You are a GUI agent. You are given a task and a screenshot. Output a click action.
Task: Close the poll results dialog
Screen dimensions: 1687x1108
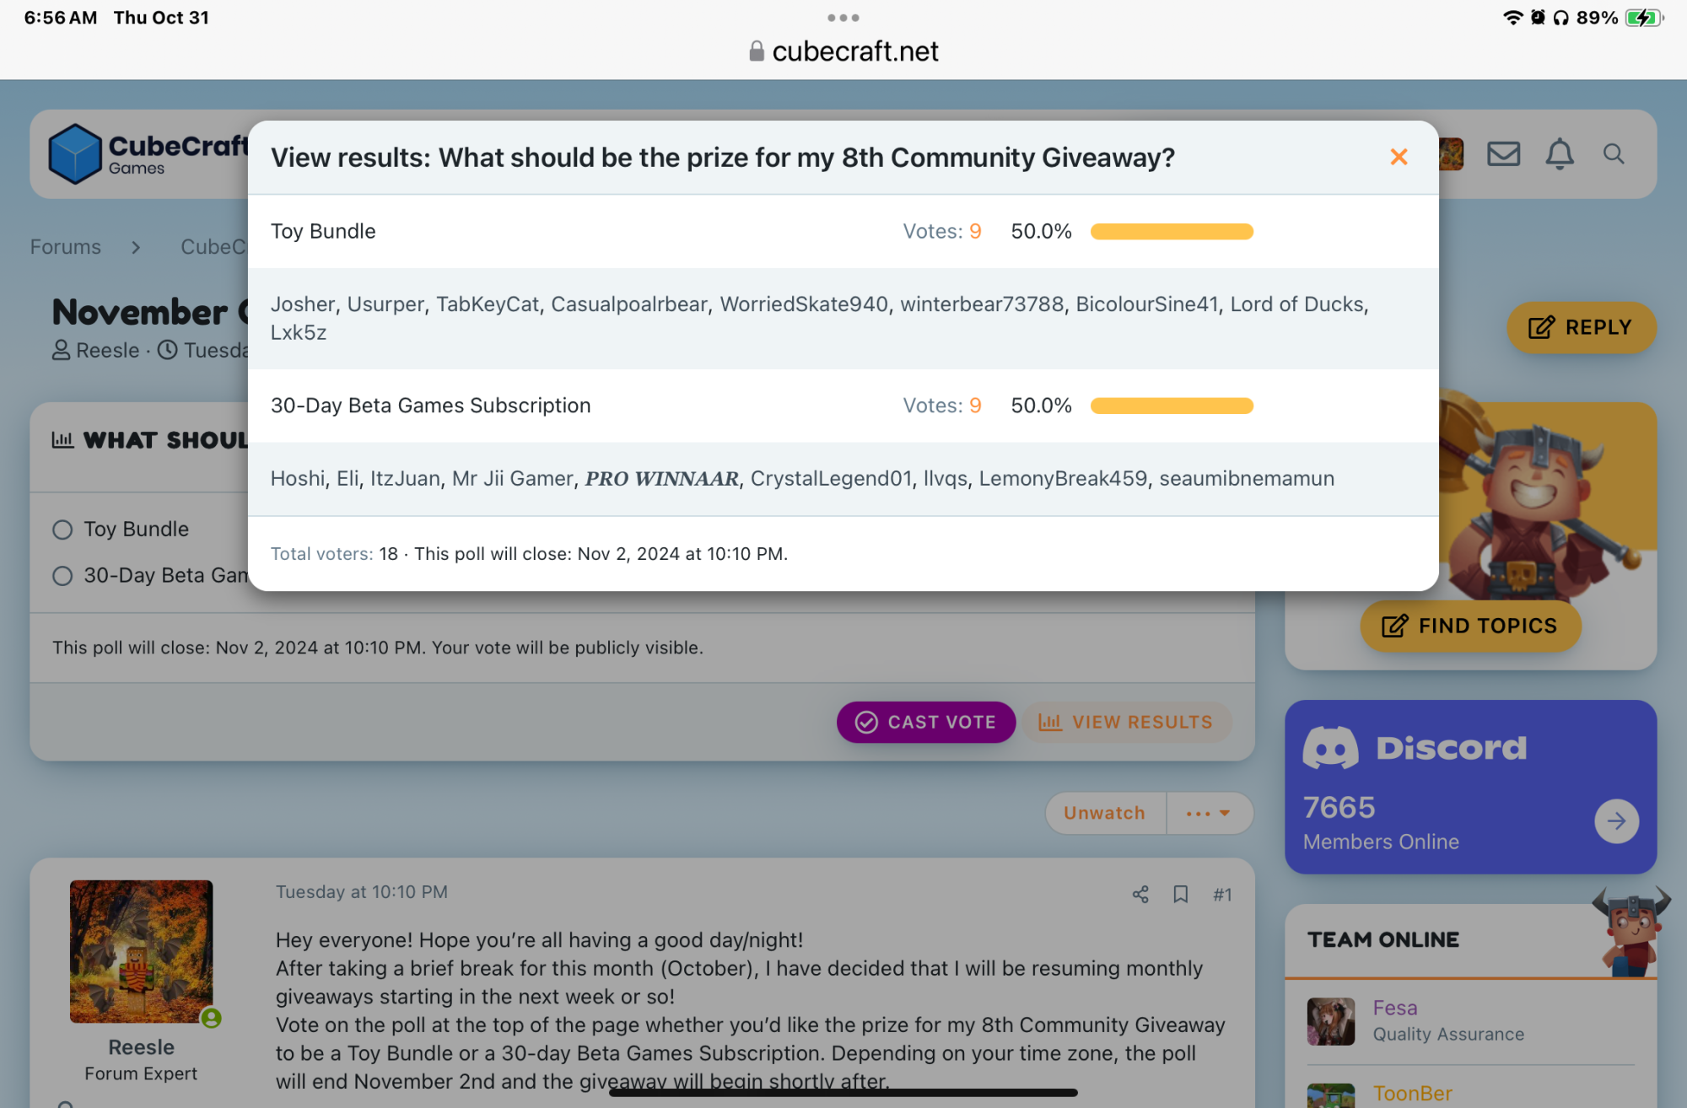[1399, 157]
